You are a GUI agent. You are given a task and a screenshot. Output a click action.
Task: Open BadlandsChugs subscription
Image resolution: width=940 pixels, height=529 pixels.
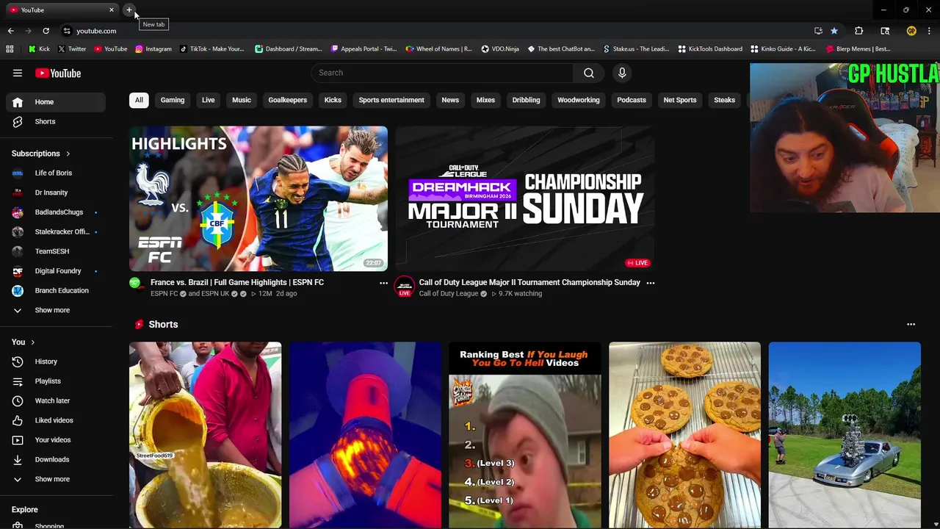point(56,212)
